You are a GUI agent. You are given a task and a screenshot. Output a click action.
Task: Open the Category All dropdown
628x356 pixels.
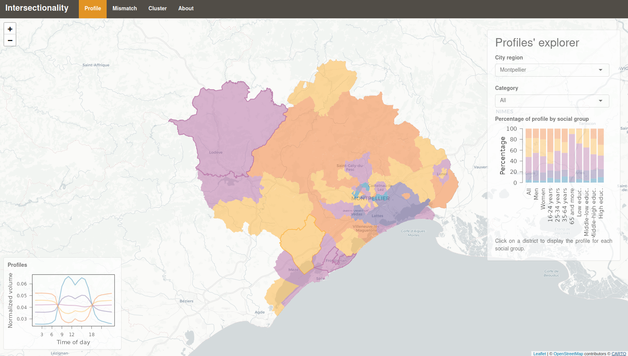pos(552,101)
